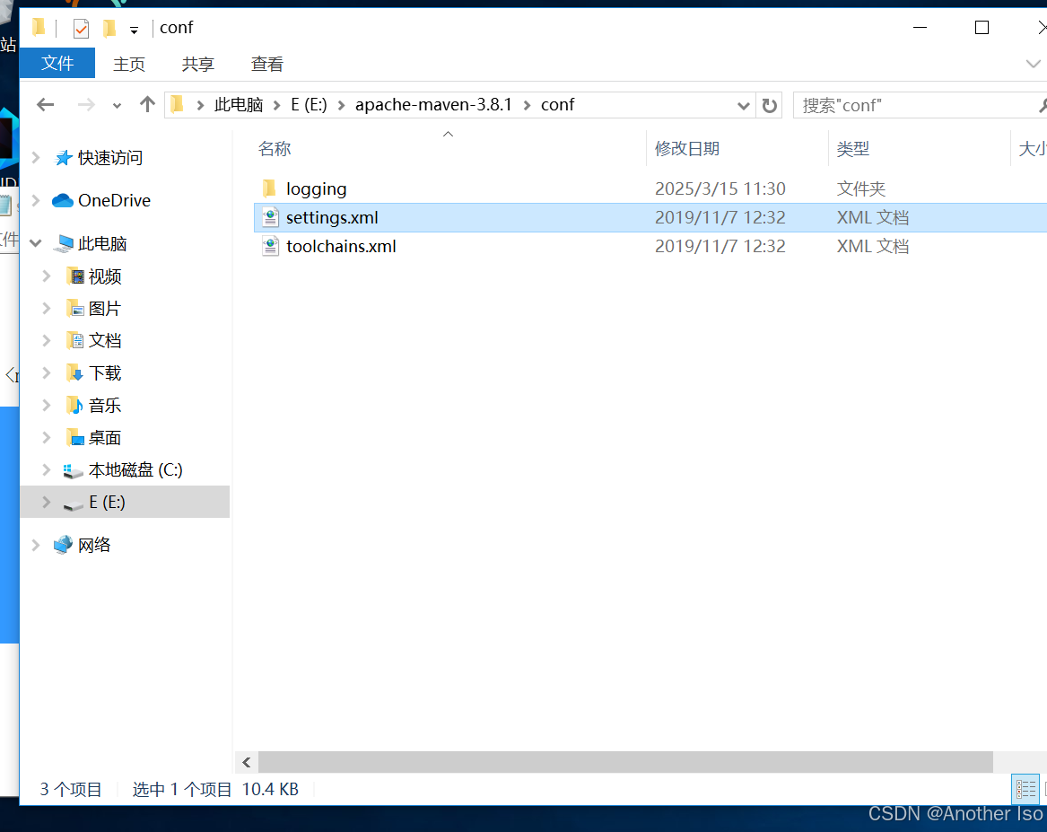Click the horizontal scrollbar track thumb

pos(625,762)
